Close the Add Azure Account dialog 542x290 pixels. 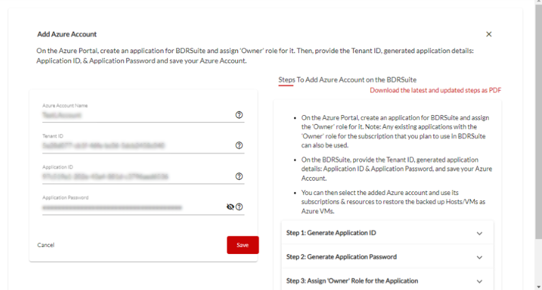point(489,34)
